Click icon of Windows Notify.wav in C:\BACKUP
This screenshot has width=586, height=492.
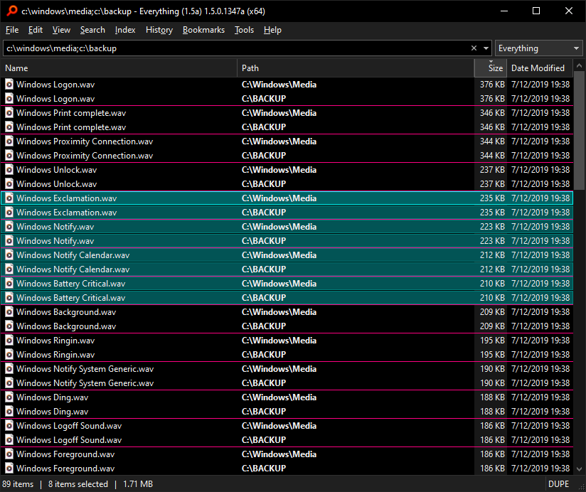click(x=9, y=240)
